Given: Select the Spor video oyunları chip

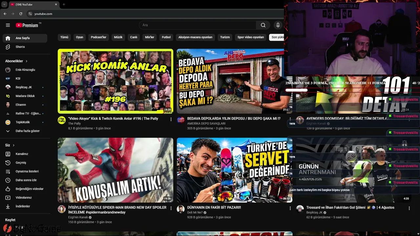Looking at the screenshot, I should [251, 37].
